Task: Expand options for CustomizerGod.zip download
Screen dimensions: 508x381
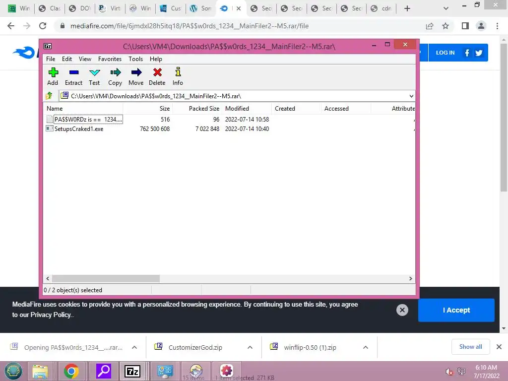Action: pos(250,347)
